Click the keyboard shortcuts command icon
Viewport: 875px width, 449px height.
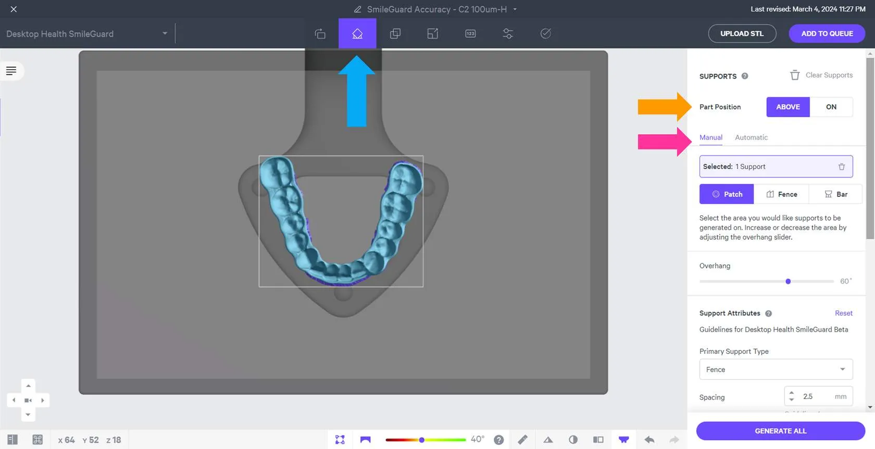tap(37, 440)
